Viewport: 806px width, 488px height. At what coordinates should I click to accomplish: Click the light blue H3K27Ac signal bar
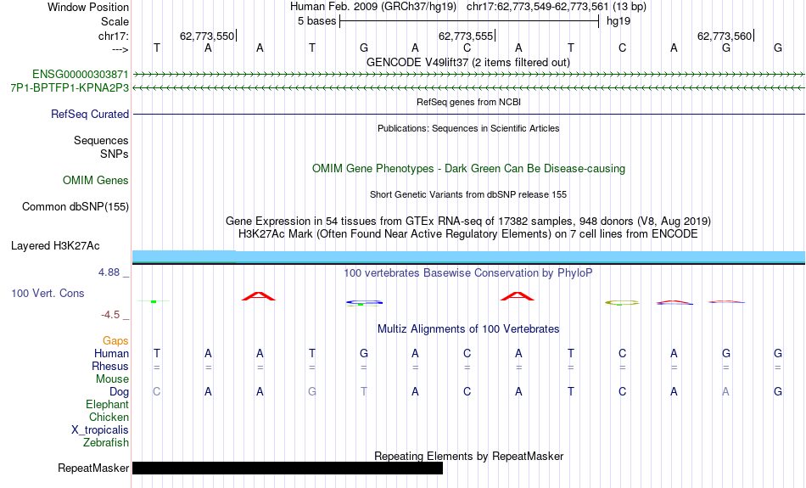[468, 256]
